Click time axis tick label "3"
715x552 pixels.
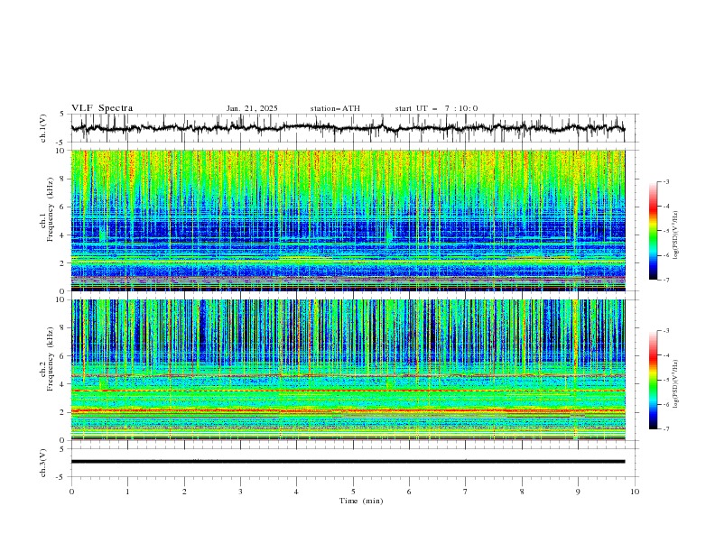(x=240, y=492)
